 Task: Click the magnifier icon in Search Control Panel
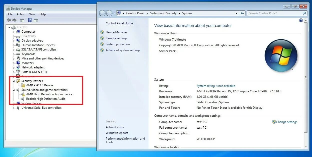click(304, 13)
